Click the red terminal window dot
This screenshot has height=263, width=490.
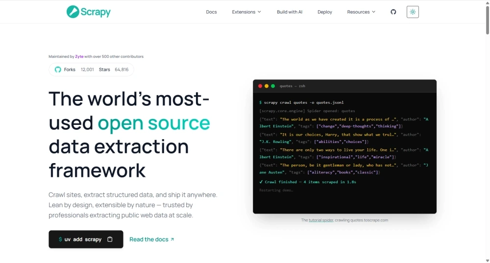[260, 86]
